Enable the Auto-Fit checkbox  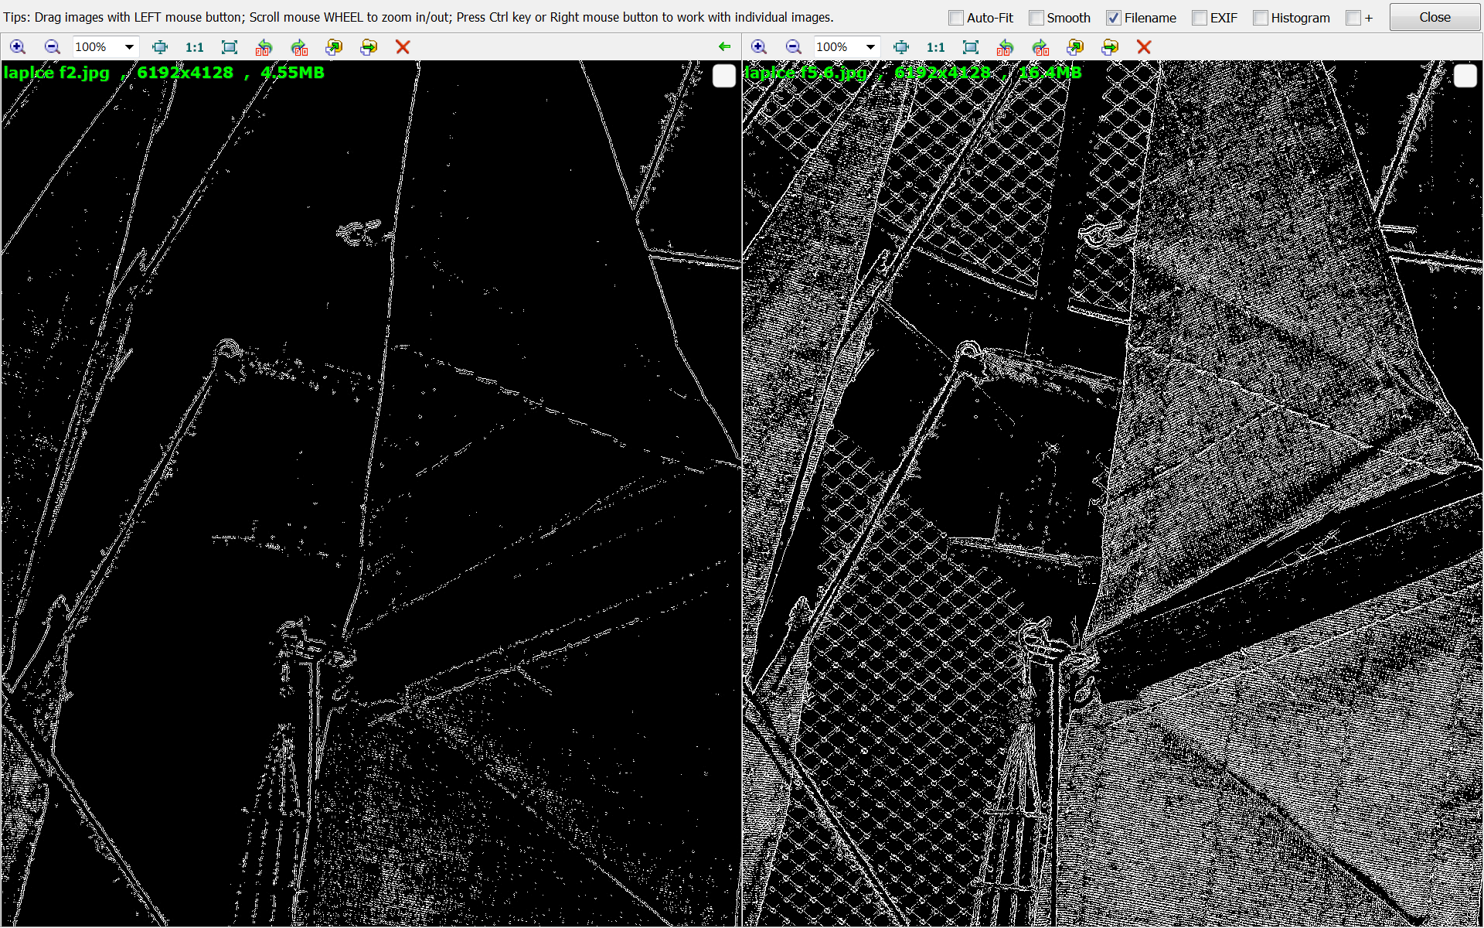click(x=956, y=18)
